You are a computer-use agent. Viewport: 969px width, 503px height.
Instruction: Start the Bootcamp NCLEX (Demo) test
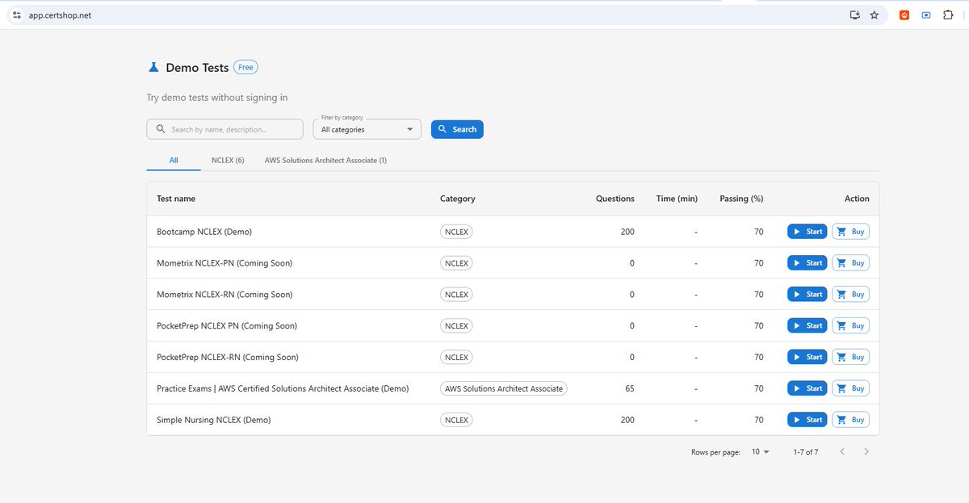(807, 232)
